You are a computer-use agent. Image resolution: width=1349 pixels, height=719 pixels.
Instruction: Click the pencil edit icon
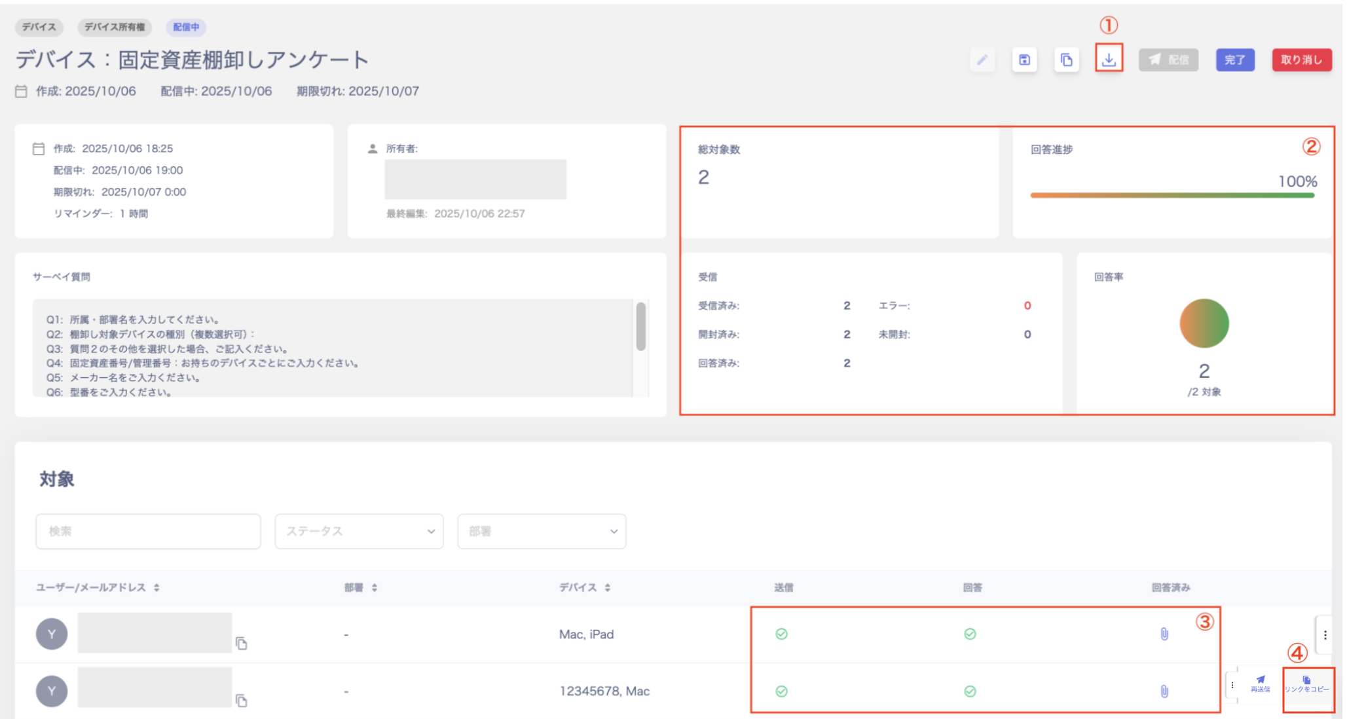982,60
